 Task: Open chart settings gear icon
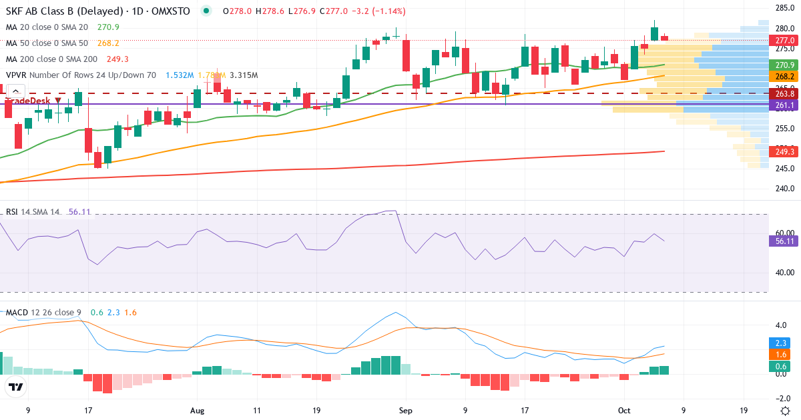tap(785, 409)
